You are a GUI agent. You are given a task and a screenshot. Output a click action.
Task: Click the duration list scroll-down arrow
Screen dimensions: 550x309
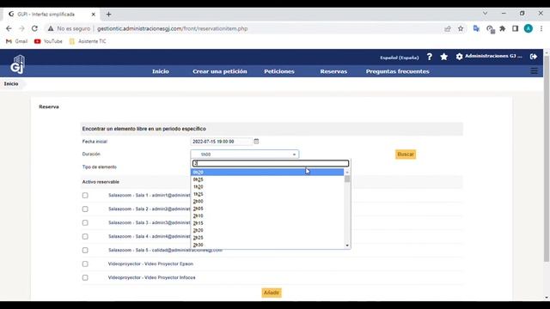pyautogui.click(x=347, y=245)
